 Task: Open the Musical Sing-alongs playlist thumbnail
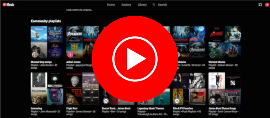[43, 42]
